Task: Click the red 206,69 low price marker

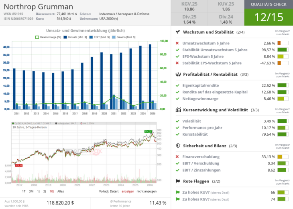Action: (x=19, y=166)
